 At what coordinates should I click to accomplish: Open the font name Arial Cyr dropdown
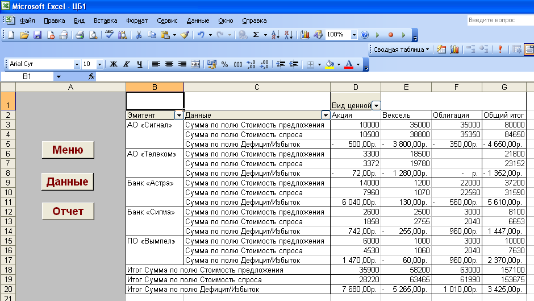click(x=77, y=64)
